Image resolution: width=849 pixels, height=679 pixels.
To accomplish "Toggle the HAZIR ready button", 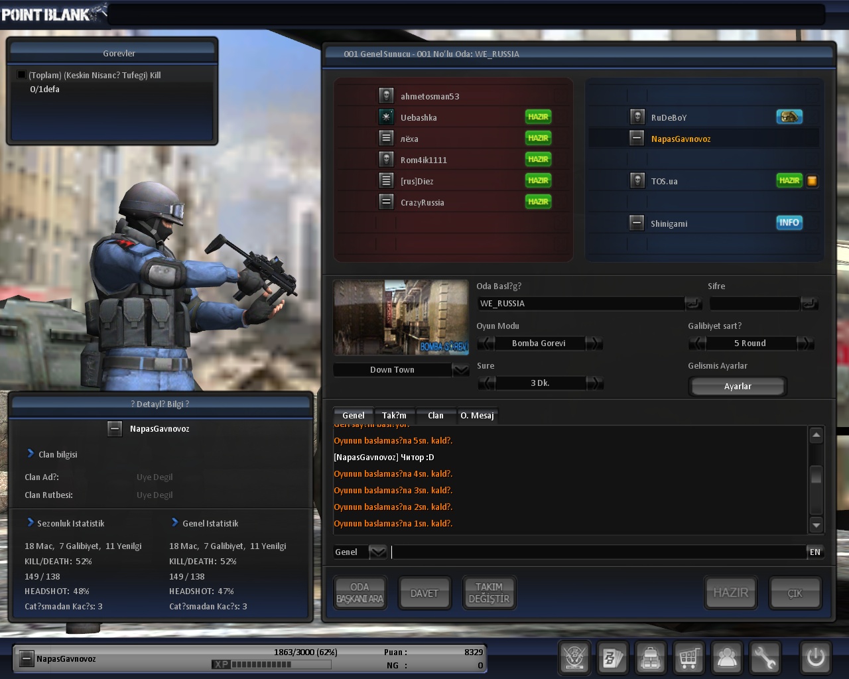I will (x=730, y=592).
